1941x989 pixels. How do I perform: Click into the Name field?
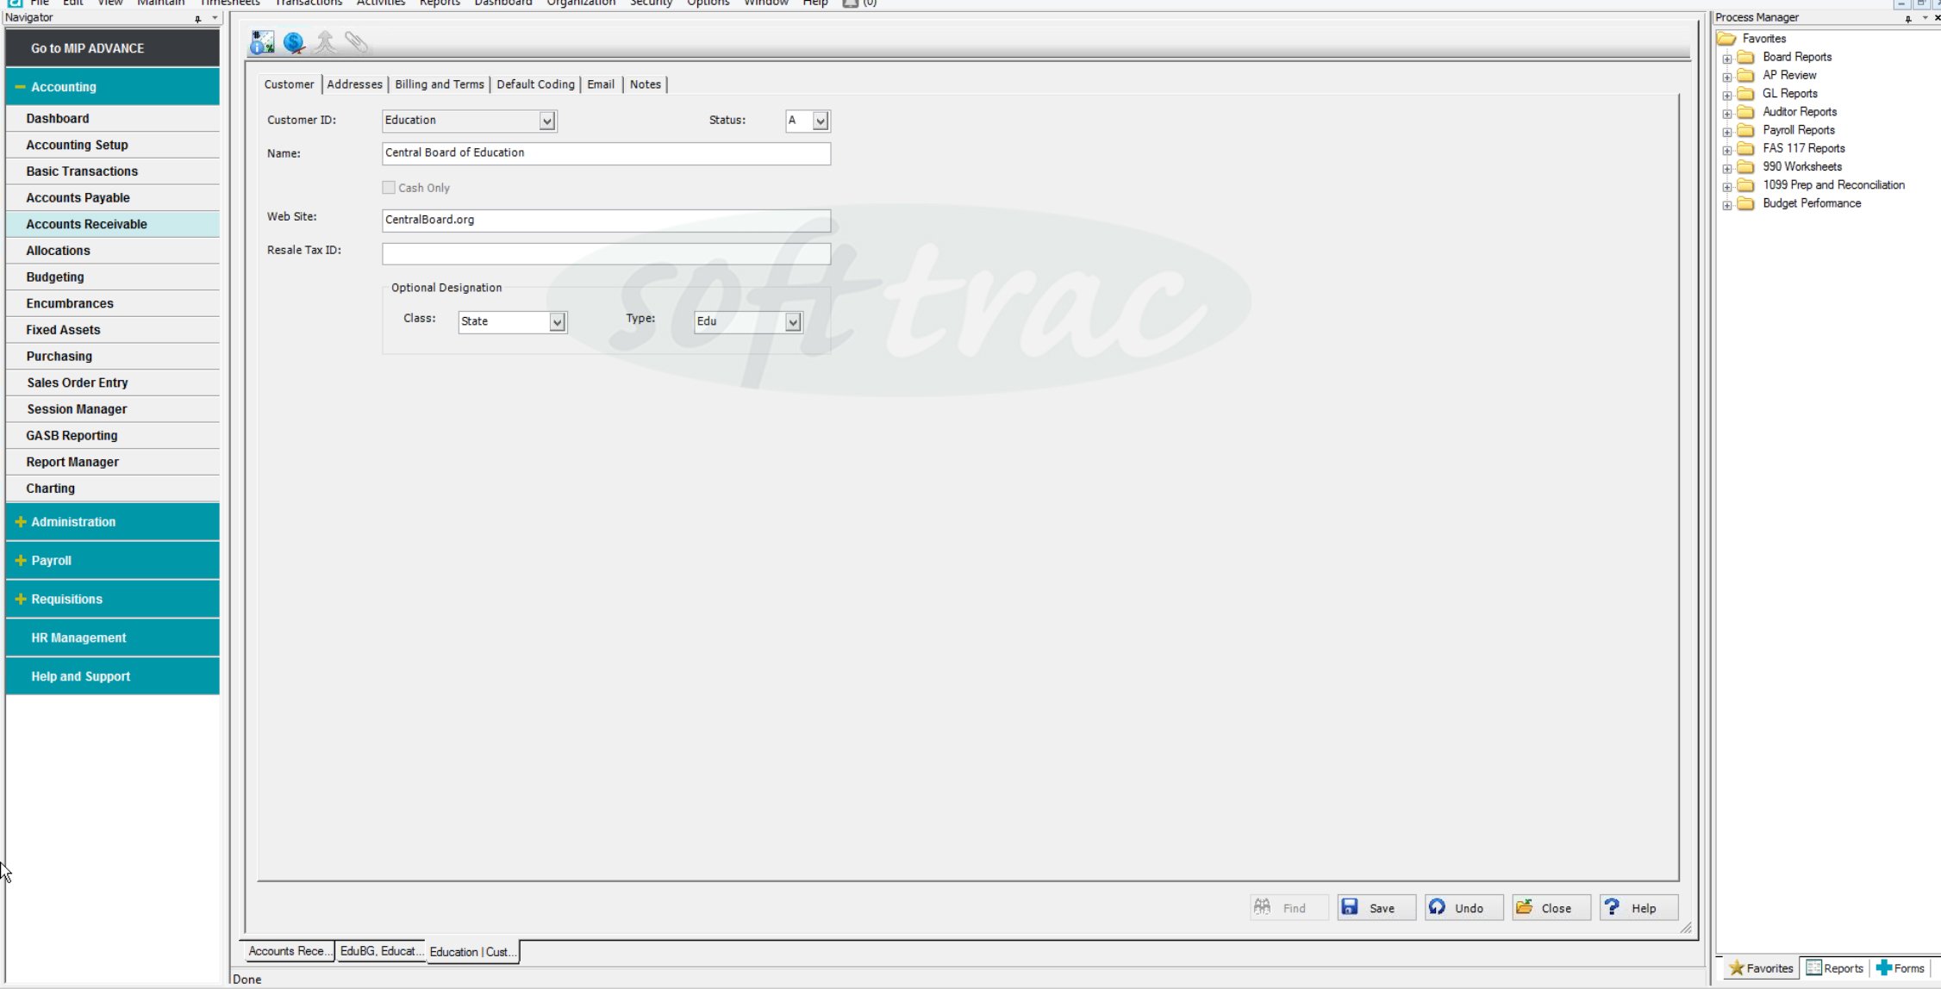606,153
